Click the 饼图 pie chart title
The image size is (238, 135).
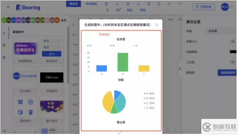(121, 80)
